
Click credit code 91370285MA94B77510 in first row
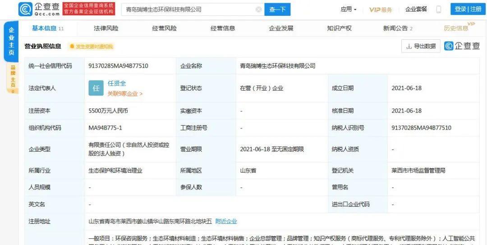pyautogui.click(x=118, y=66)
